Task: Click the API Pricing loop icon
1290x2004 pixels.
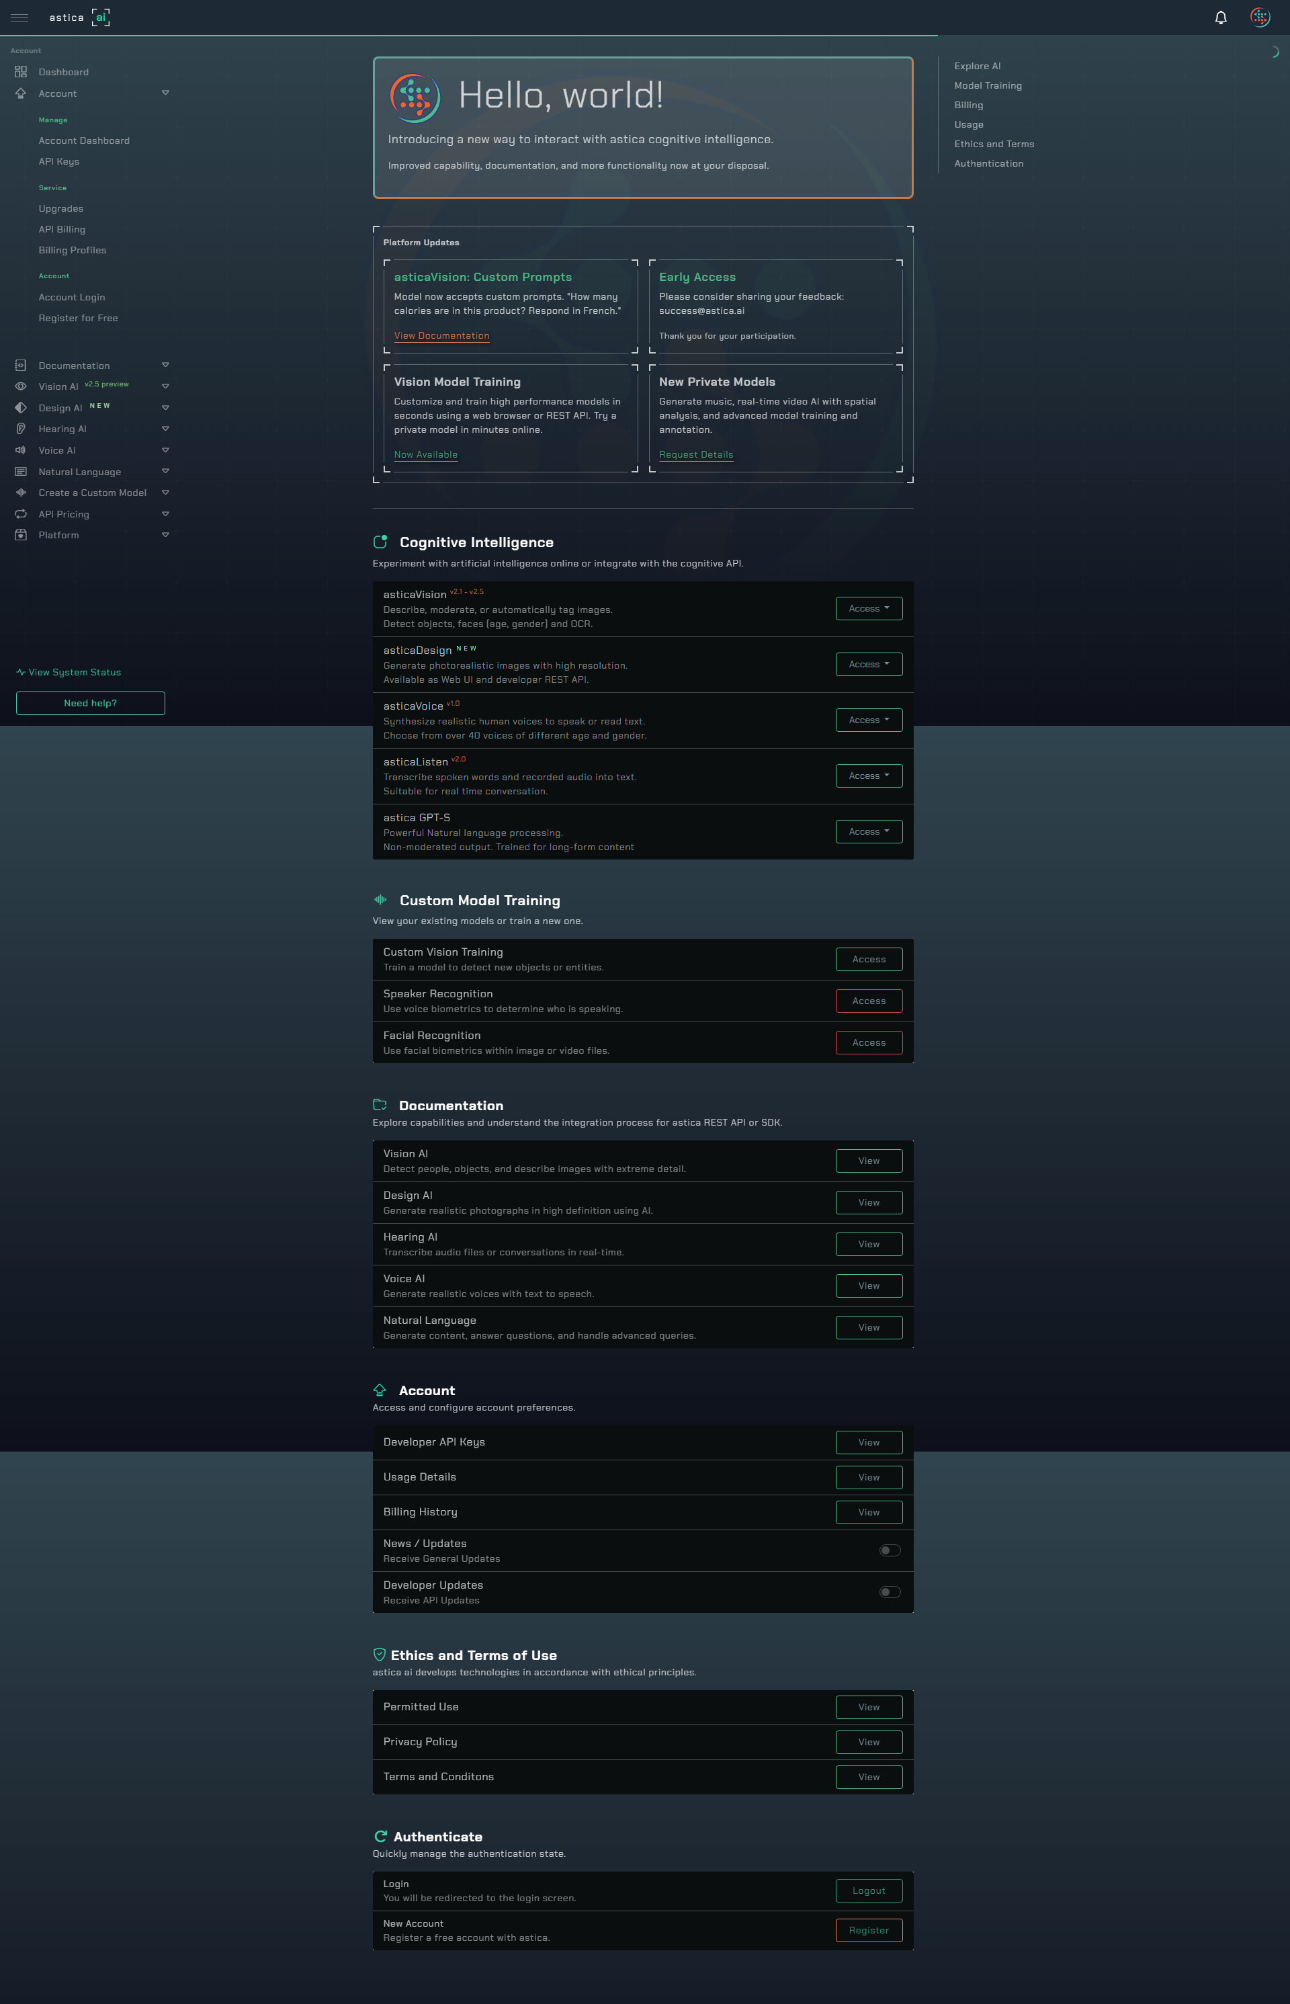Action: [x=21, y=514]
